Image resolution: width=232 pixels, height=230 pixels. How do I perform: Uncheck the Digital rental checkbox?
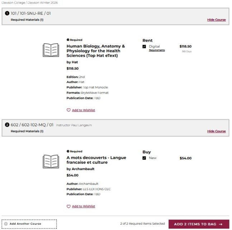[144, 46]
